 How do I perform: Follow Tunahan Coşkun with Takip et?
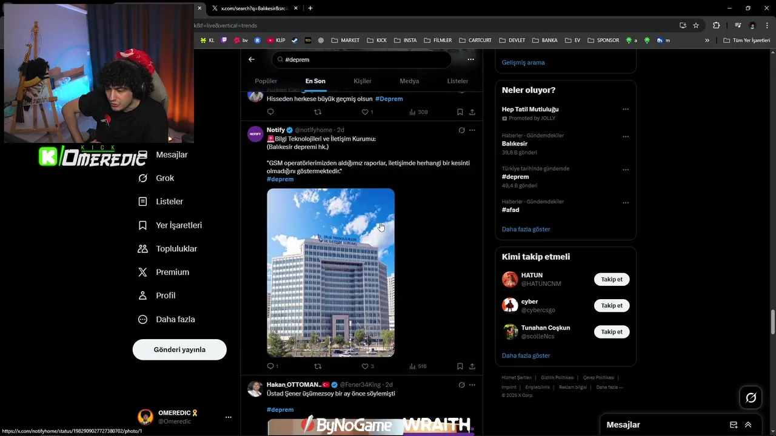point(612,332)
